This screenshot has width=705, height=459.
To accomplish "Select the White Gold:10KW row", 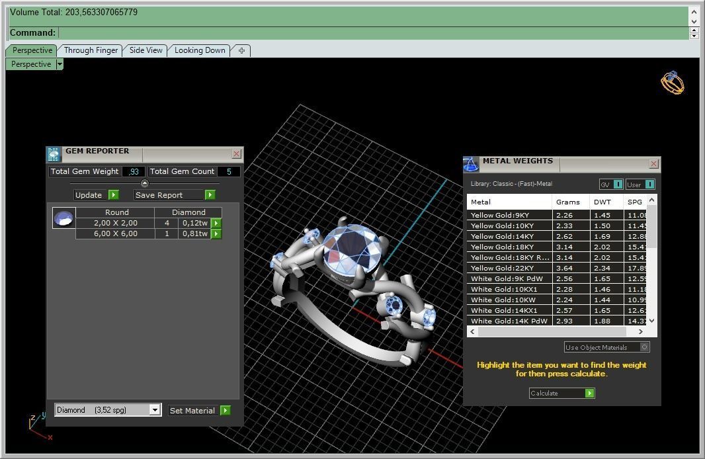I will [557, 300].
